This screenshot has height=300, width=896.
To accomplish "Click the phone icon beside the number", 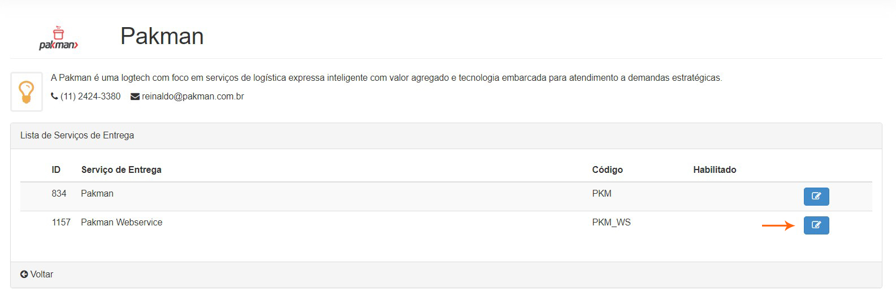I will coord(54,97).
